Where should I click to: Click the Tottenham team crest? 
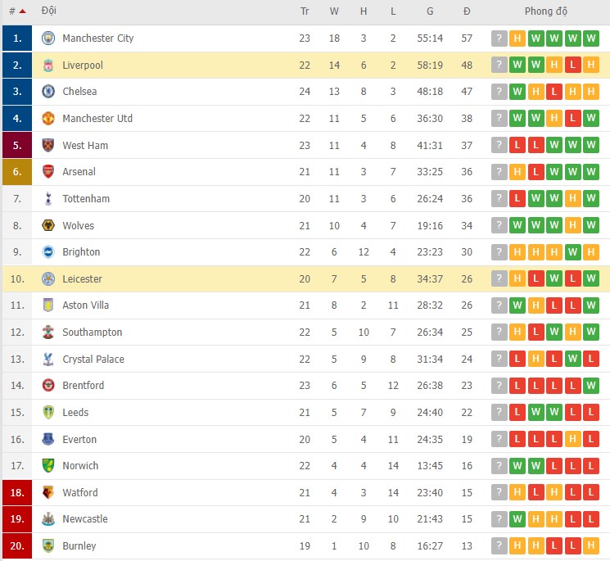(48, 199)
